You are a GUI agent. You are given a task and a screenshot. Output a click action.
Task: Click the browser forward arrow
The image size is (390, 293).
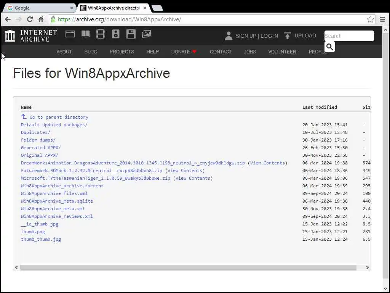click(x=19, y=19)
